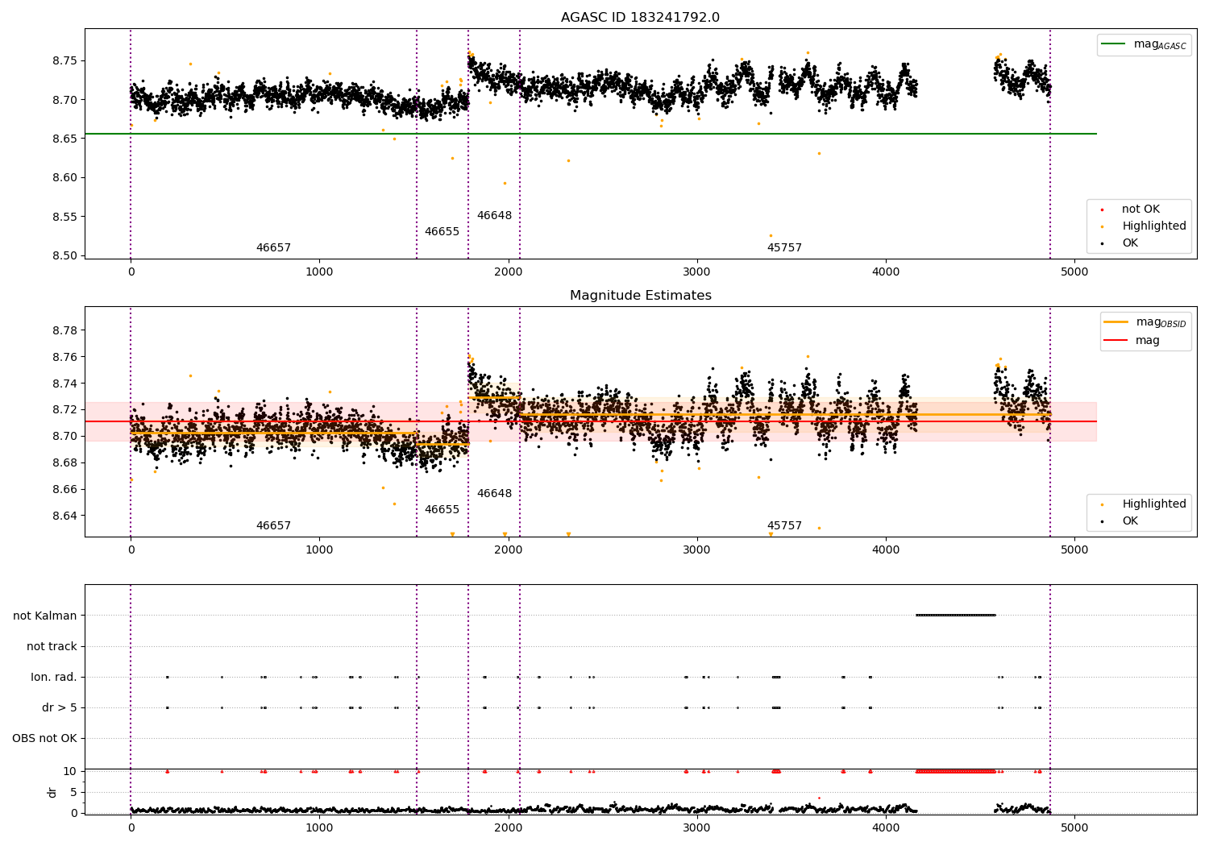Select the mag AGASC legend entry
This screenshot has height=846, width=1209.
click(1144, 45)
